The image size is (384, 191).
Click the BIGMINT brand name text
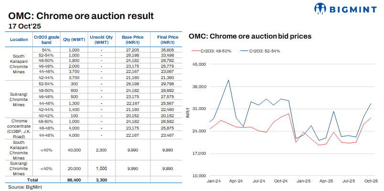351,9
